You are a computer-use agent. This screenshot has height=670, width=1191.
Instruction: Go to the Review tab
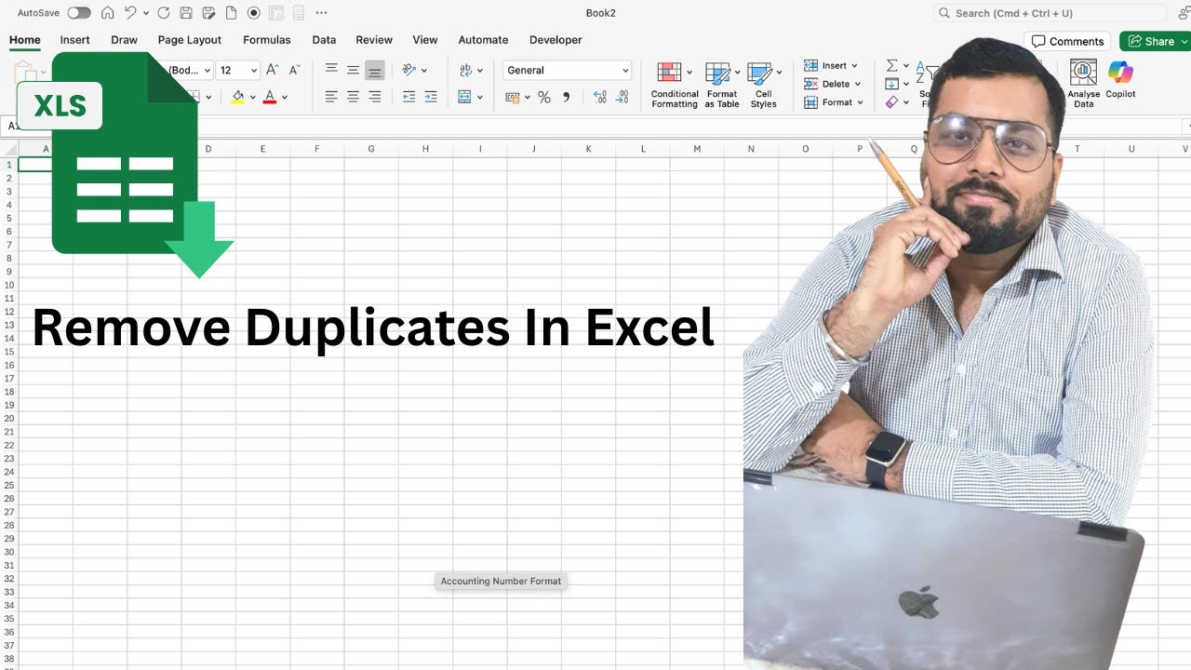(374, 40)
